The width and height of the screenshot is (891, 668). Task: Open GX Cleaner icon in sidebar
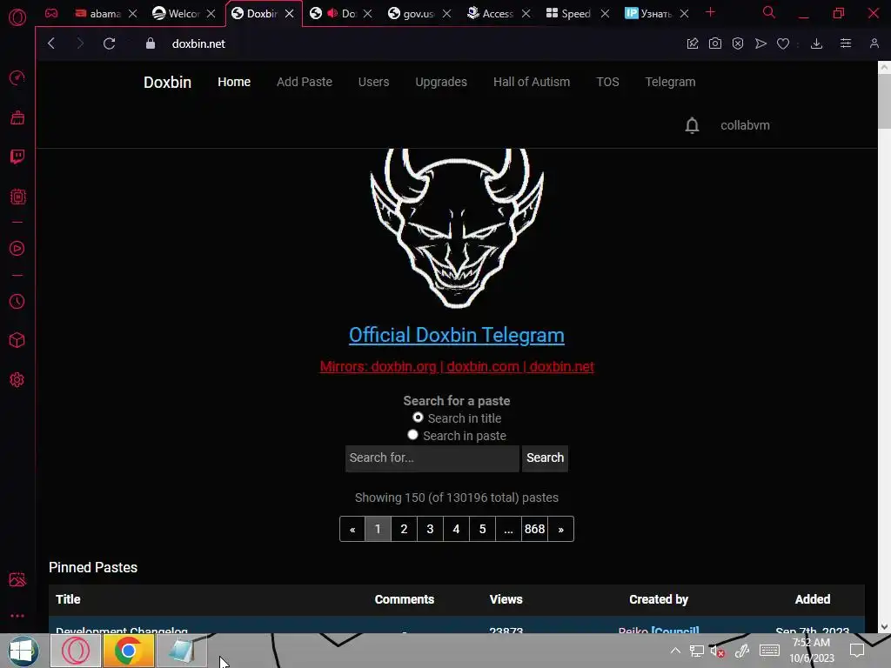click(x=17, y=117)
